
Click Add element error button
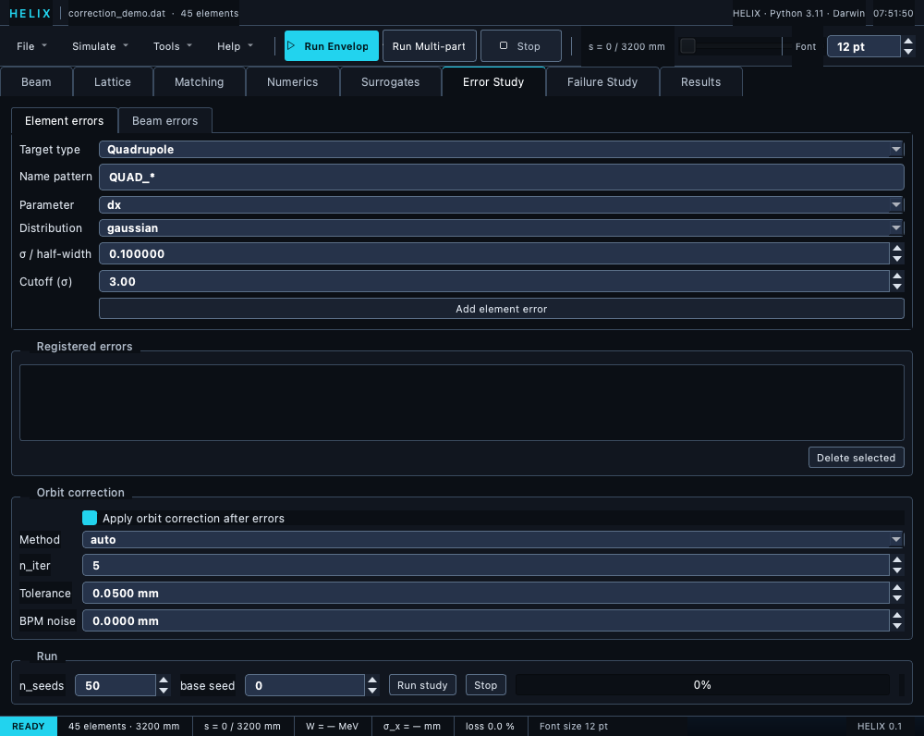[501, 309]
